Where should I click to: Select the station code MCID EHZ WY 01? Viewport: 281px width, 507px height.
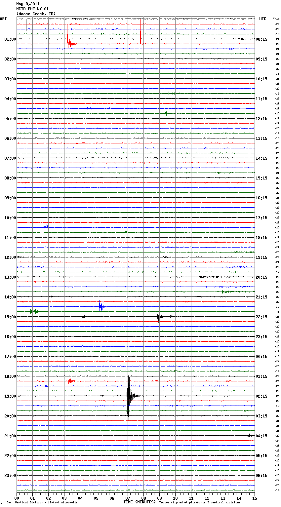pos(32,9)
